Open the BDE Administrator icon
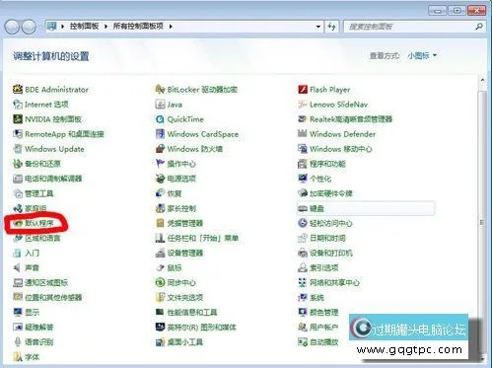492x368 pixels. [x=18, y=89]
